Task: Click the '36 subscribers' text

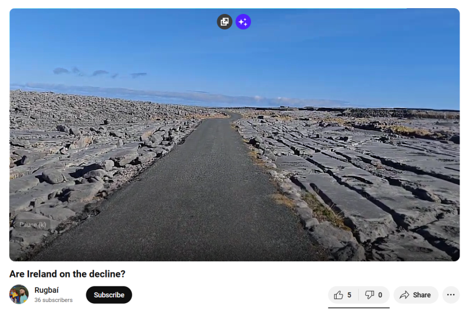Action: (54, 300)
